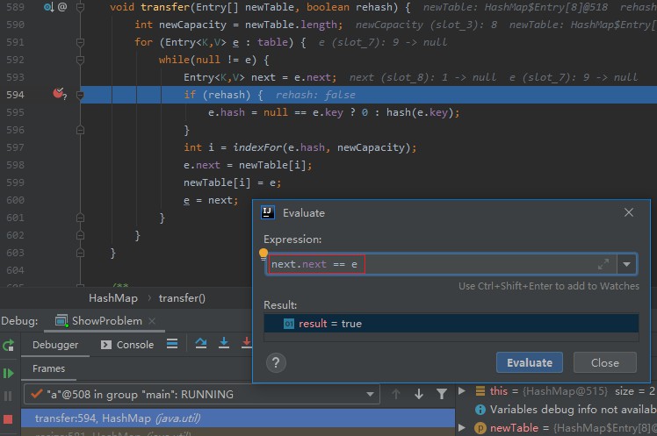
Task: Click the Console tab icon
Action: pyautogui.click(x=106, y=345)
